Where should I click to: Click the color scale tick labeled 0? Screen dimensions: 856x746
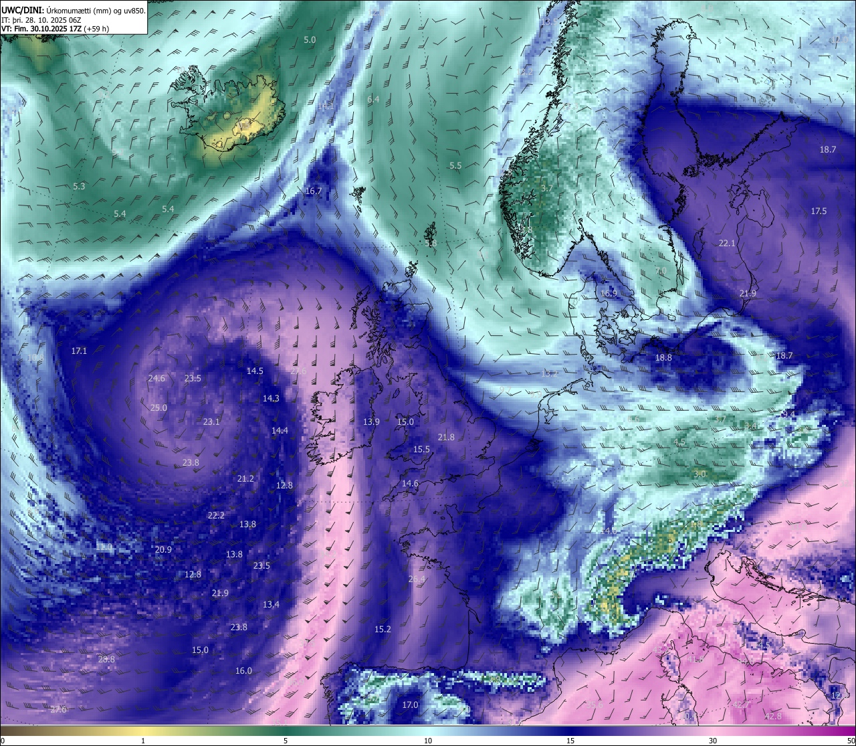pyautogui.click(x=3, y=741)
